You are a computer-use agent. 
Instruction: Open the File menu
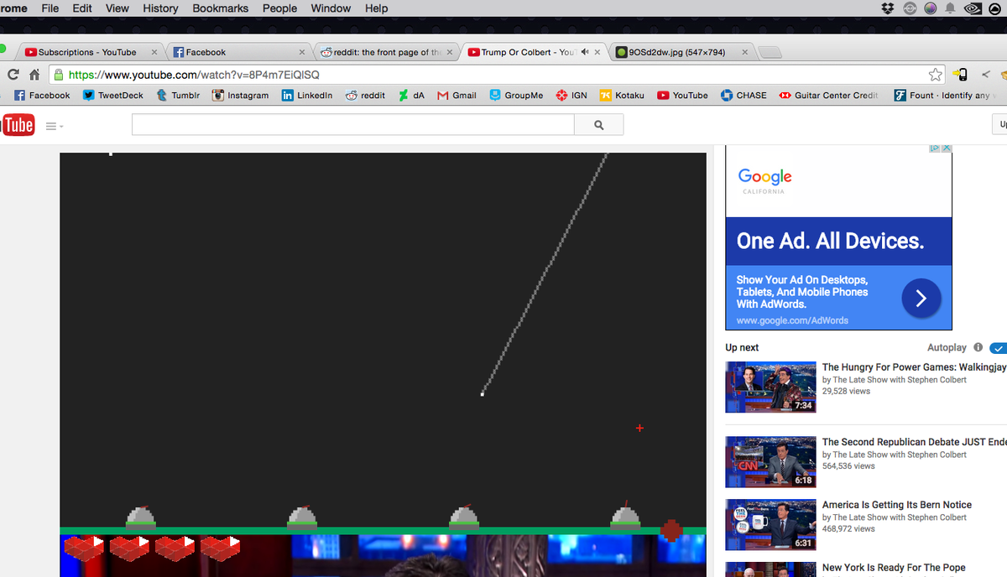[x=50, y=8]
